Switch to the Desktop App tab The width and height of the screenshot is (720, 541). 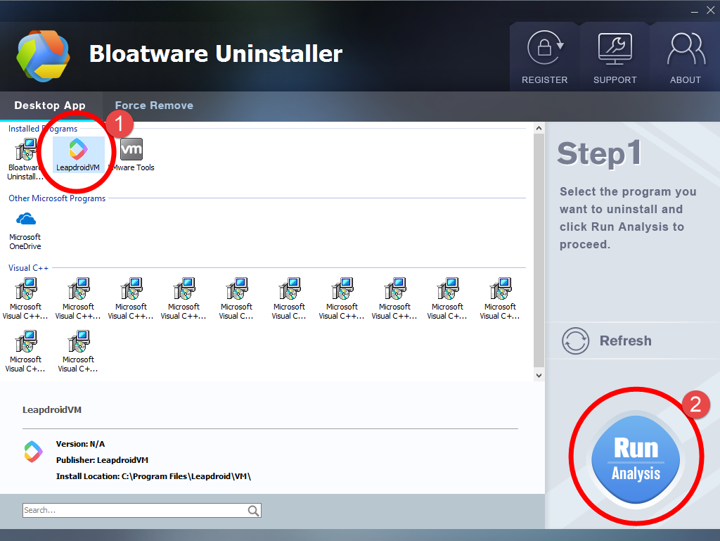pyautogui.click(x=50, y=106)
